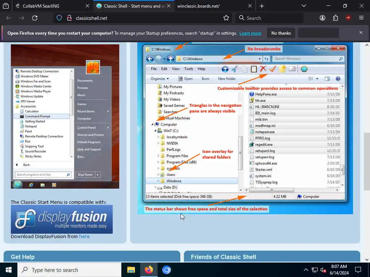Click the Firefox taskbar icon

[x=149, y=270]
